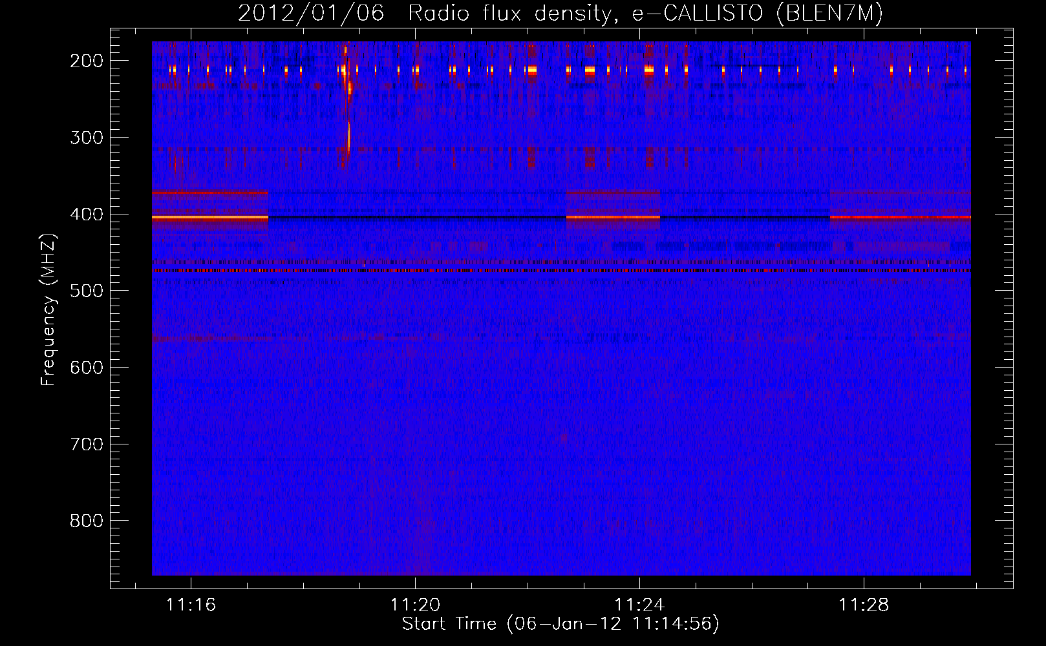The width and height of the screenshot is (1046, 646).
Task: Click the "Start Time (06-Jan-12 11:14:56)" label
Action: coord(560,624)
